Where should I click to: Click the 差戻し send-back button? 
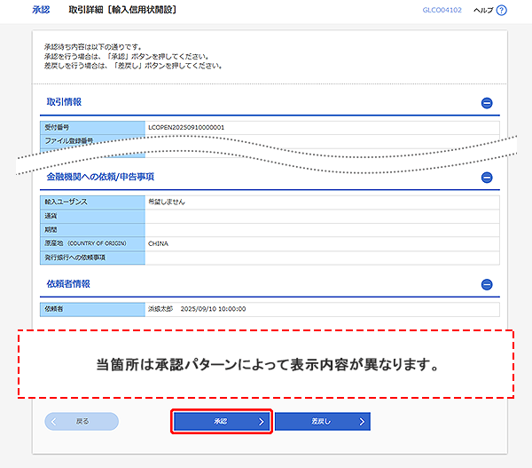coord(323,422)
